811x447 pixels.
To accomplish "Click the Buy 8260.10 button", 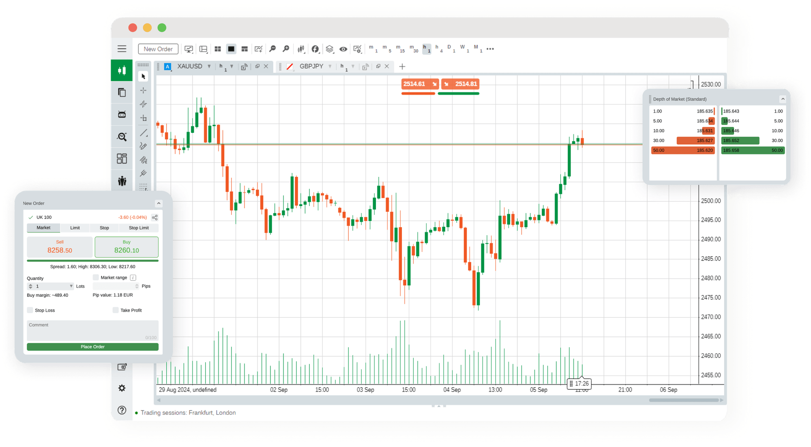I will 126,247.
